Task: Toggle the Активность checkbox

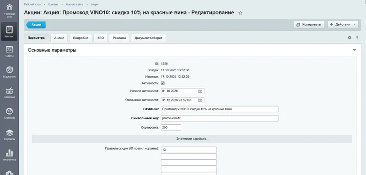Action: click(x=163, y=83)
